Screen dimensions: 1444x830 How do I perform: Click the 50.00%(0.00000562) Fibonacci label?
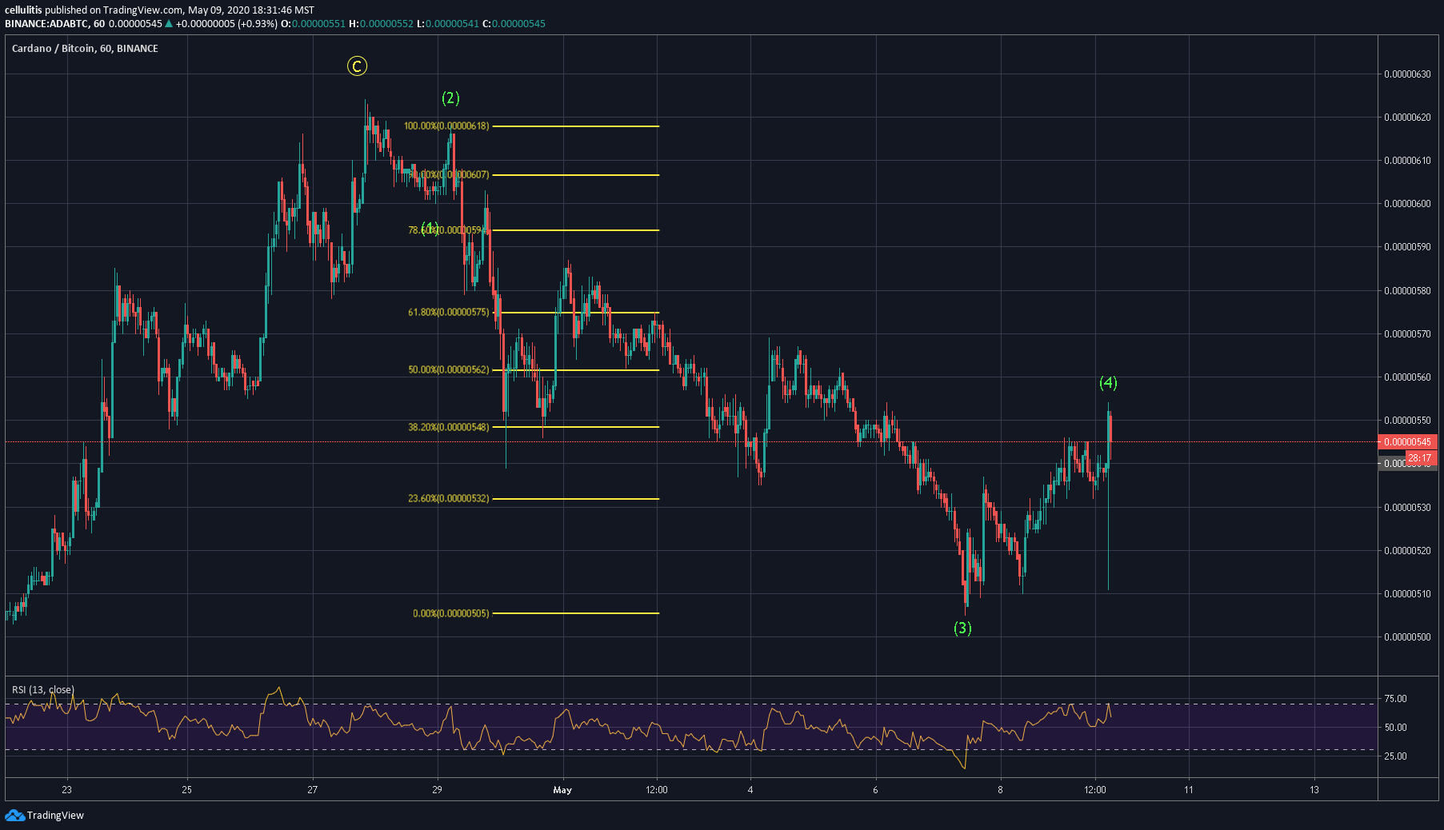(x=448, y=369)
